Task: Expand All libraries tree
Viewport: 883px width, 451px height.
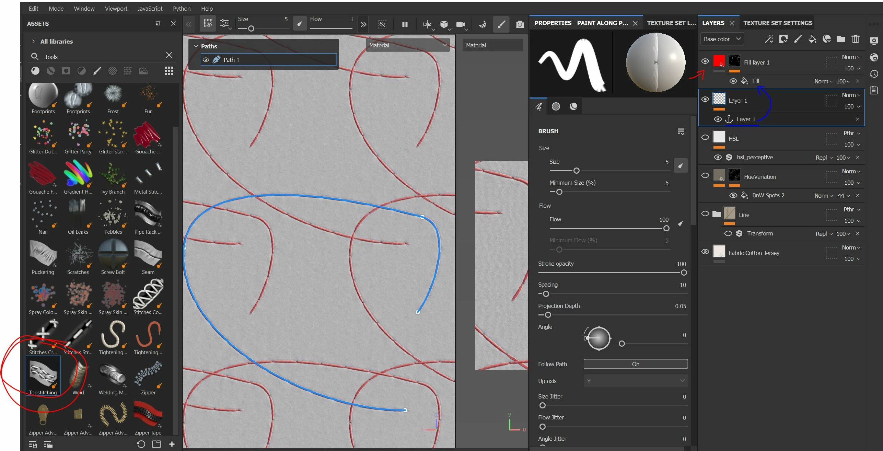Action: click(x=33, y=42)
